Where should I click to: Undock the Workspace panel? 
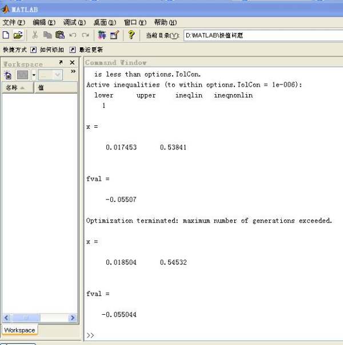point(61,63)
